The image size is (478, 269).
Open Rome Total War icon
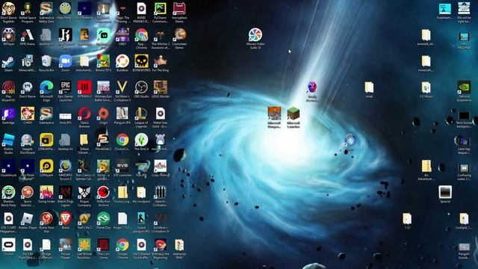click(46, 219)
